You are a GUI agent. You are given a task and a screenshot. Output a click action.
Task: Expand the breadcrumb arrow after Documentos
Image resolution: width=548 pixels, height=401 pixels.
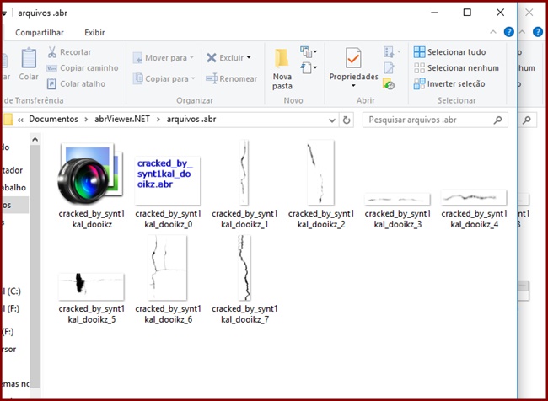(x=86, y=120)
